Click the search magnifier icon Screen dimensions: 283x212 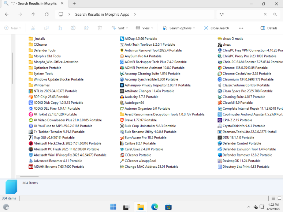275,14
